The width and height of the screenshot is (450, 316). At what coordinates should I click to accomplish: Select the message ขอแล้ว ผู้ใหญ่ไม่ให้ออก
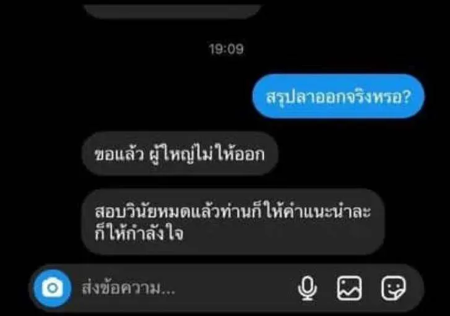(x=180, y=154)
